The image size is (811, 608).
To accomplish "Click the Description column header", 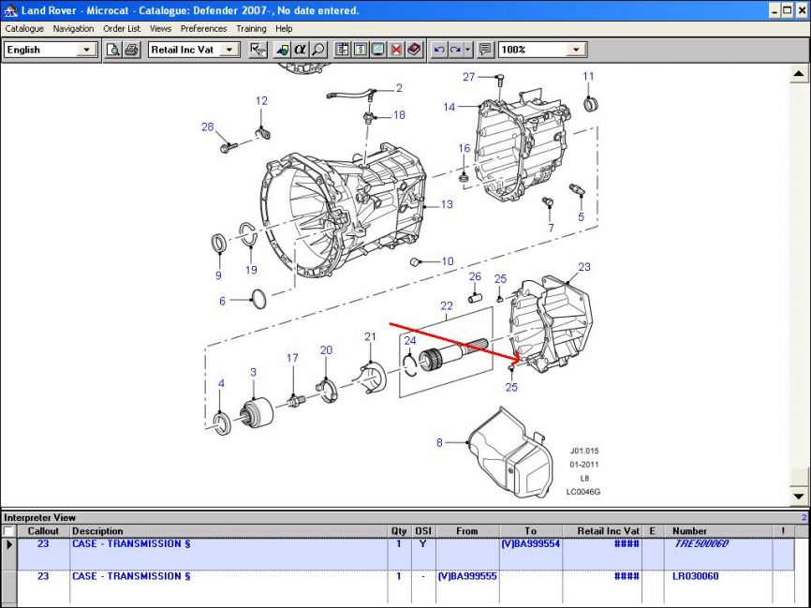I will pos(229,531).
